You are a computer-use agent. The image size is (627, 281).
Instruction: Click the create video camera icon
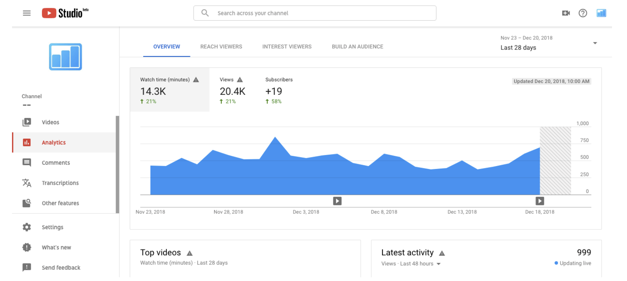click(x=566, y=13)
